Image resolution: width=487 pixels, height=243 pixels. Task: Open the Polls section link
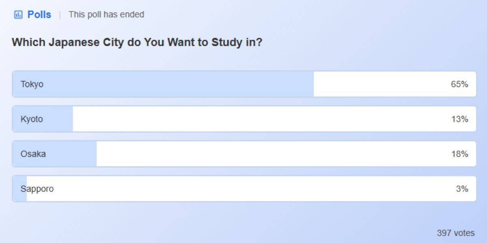39,14
